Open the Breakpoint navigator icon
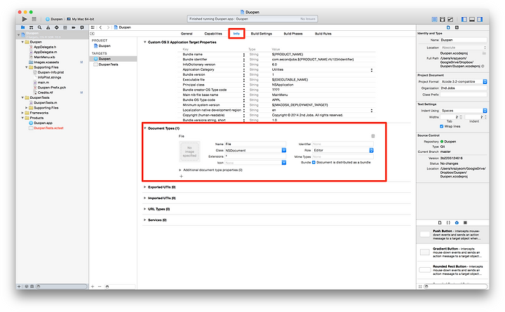The width and height of the screenshot is (505, 312). click(x=74, y=27)
